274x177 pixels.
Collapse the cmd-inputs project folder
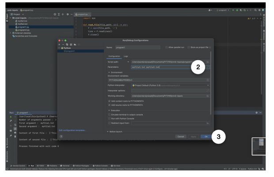coord(10,18)
